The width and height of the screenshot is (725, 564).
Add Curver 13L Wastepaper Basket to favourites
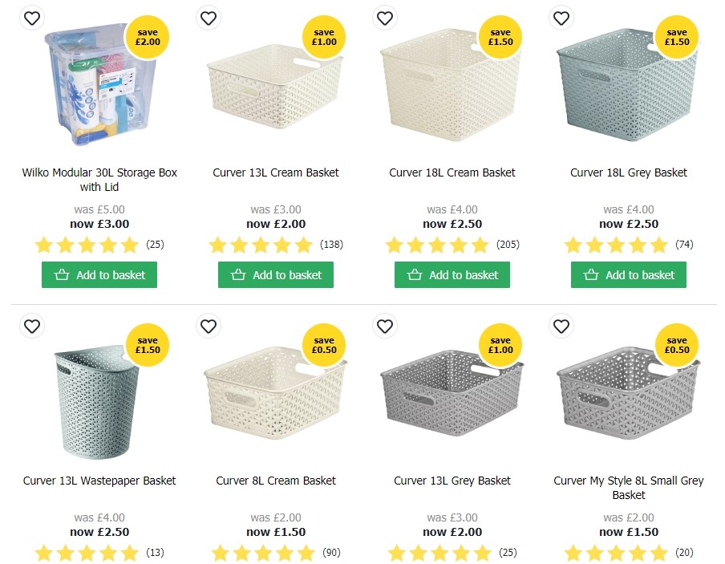coord(32,327)
